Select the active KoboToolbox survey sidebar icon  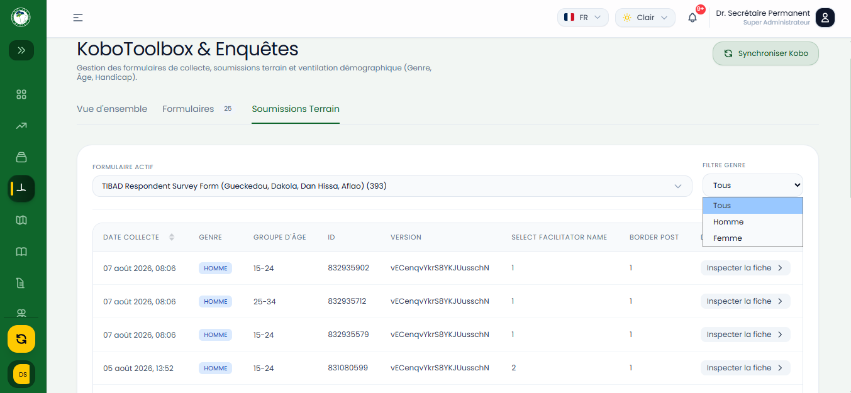click(x=21, y=188)
